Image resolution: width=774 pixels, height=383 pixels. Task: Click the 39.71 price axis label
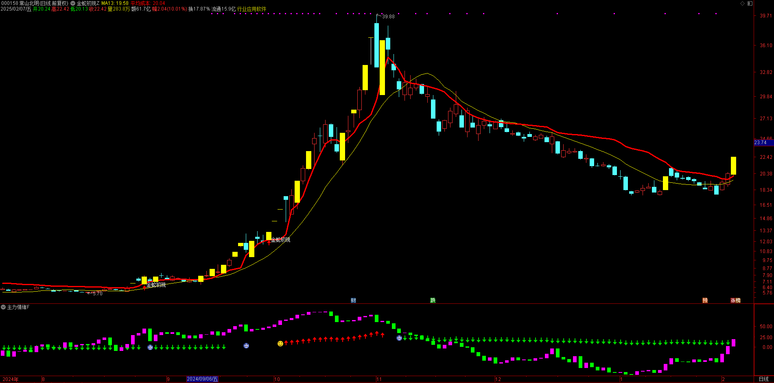coord(766,16)
